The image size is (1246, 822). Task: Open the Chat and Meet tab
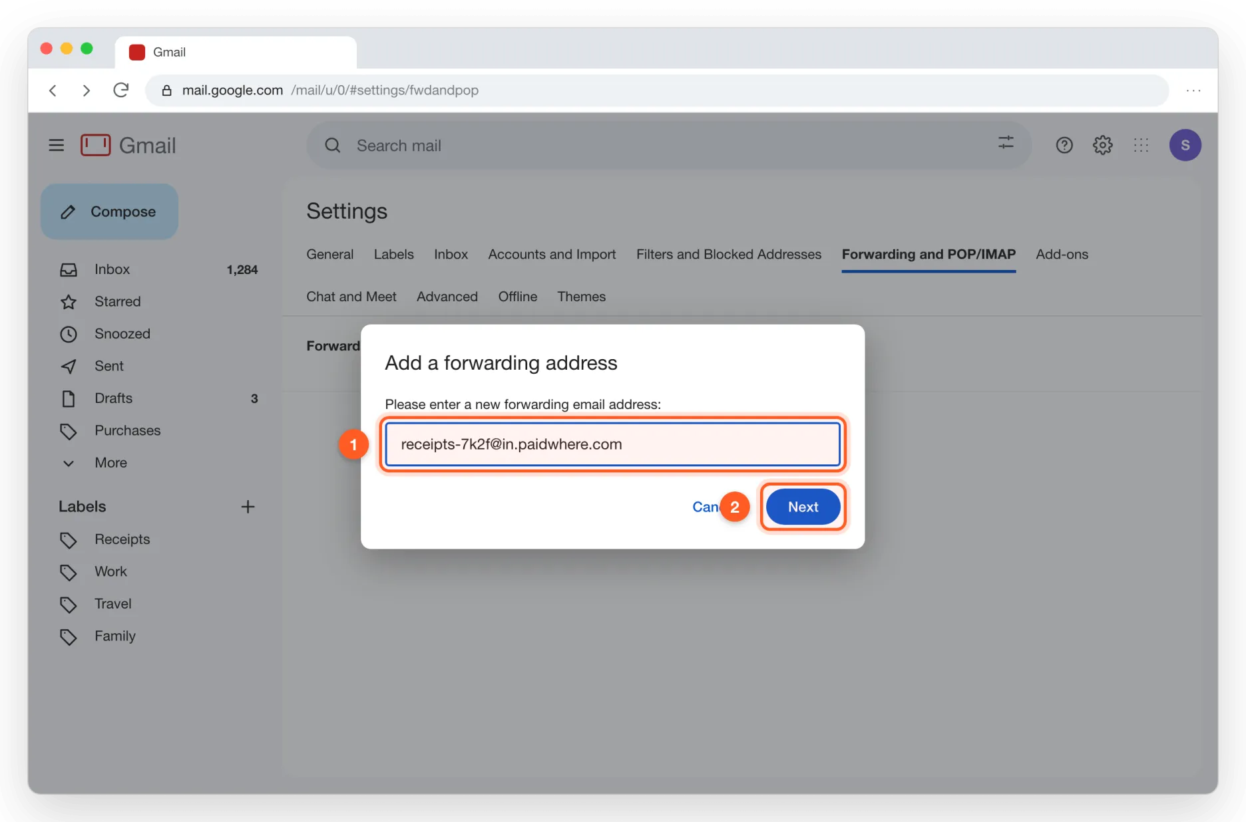[351, 297]
